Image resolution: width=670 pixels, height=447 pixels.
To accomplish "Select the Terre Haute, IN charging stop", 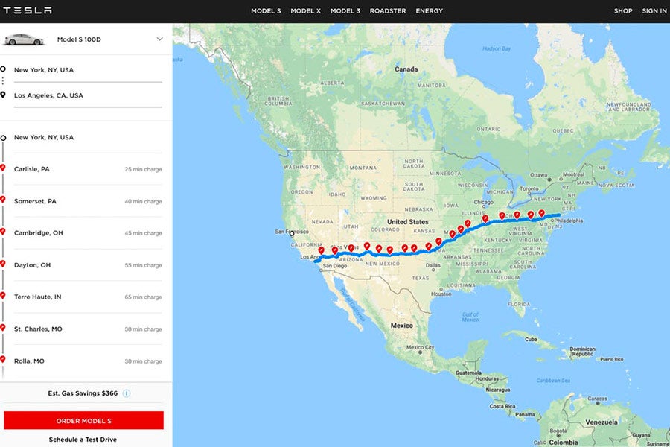I will (88, 297).
